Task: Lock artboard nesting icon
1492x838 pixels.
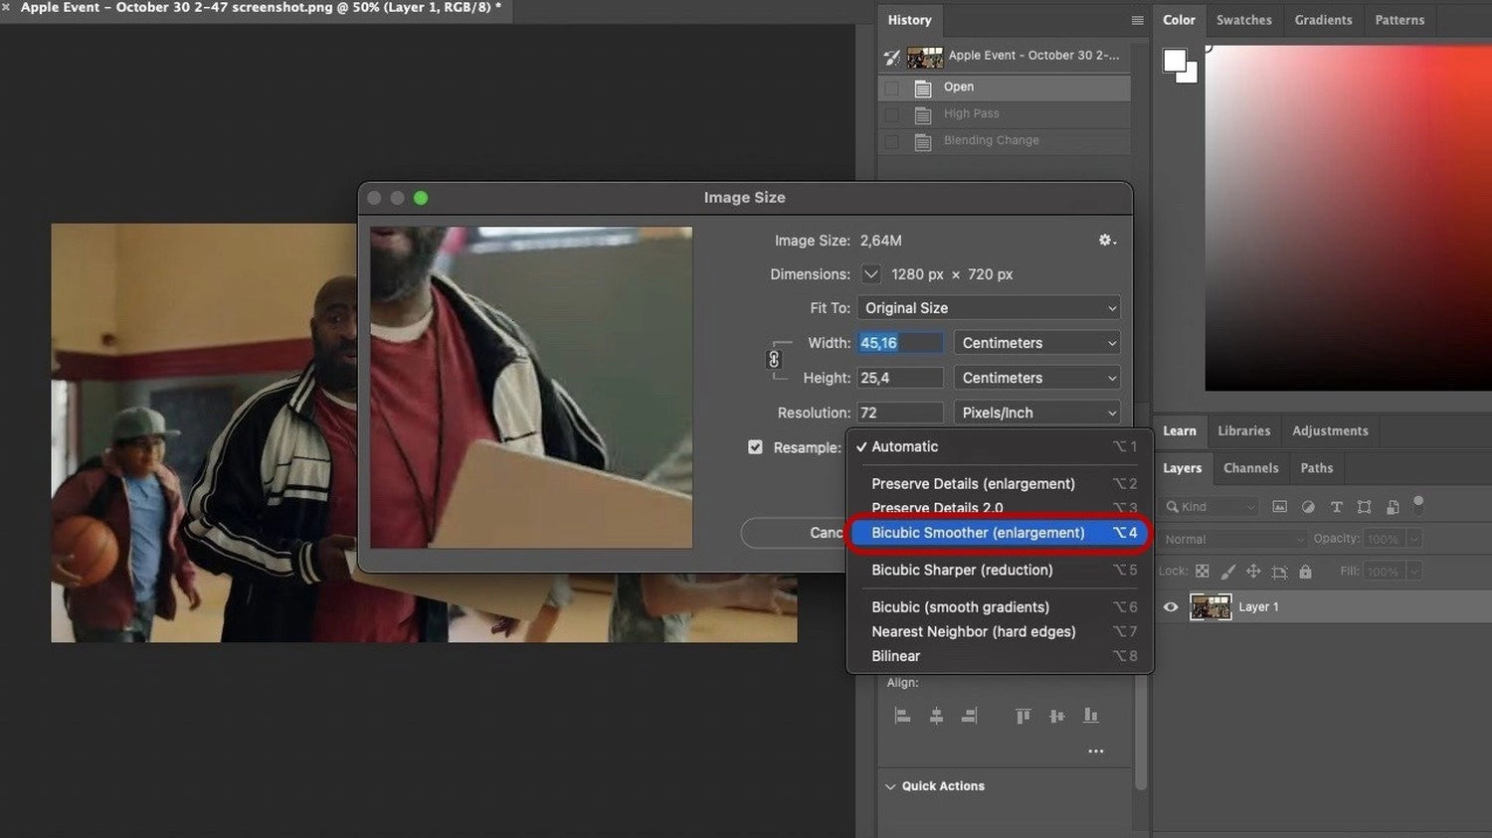Action: point(1279,572)
